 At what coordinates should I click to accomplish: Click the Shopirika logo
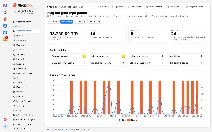[23, 5]
